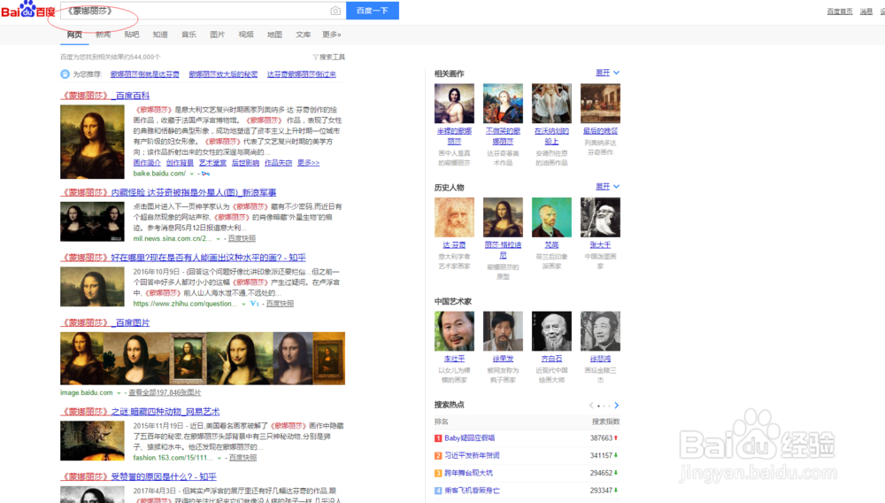Open the 张大千 portrait thumbnail
Image resolution: width=885 pixels, height=503 pixels.
601,217
